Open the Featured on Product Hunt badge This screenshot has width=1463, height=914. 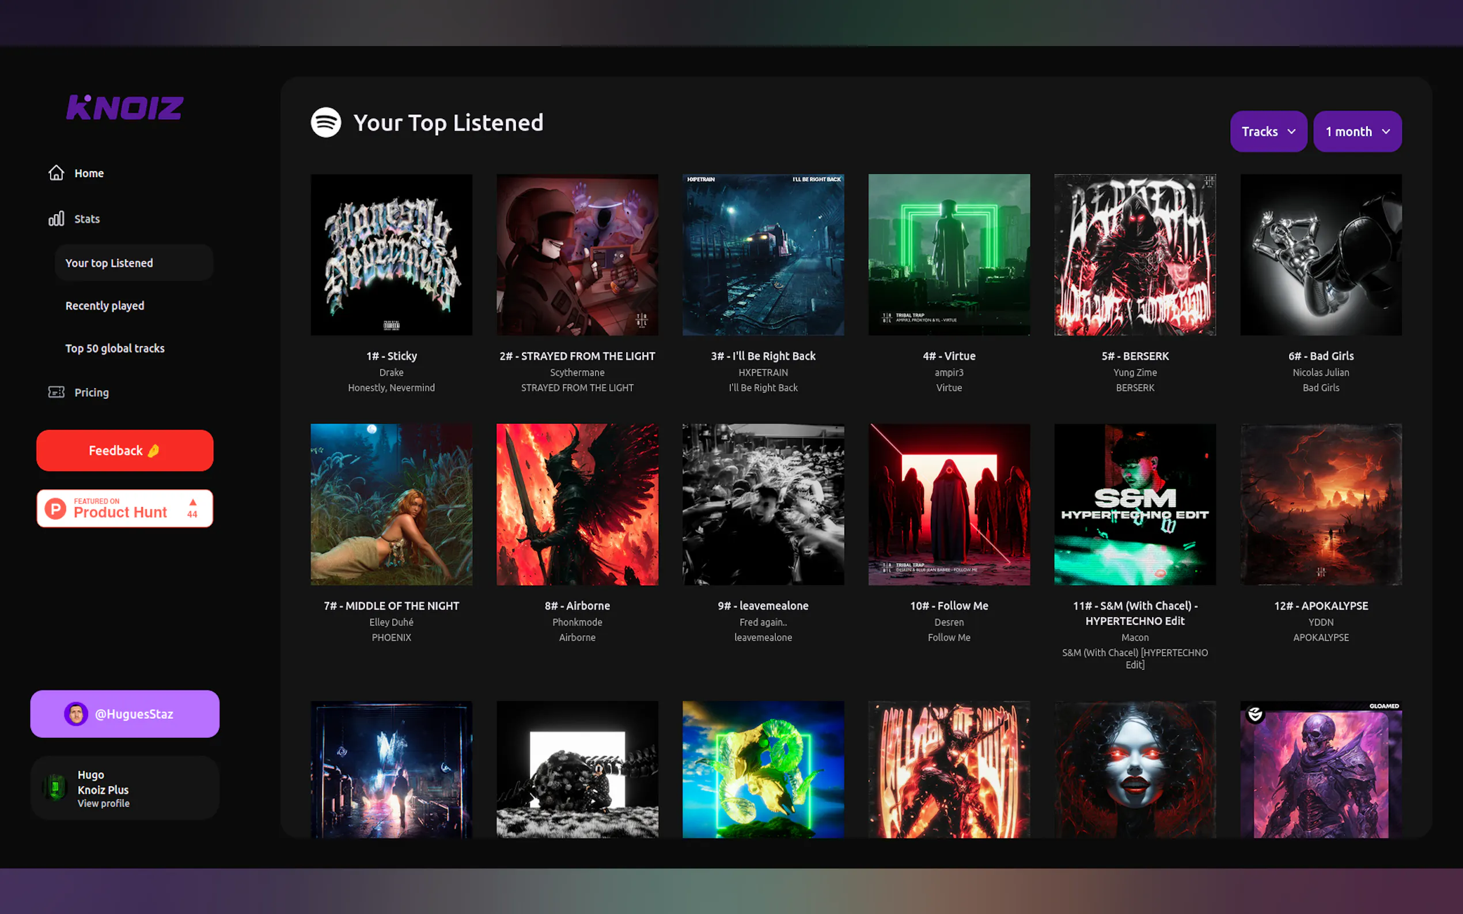tap(124, 508)
